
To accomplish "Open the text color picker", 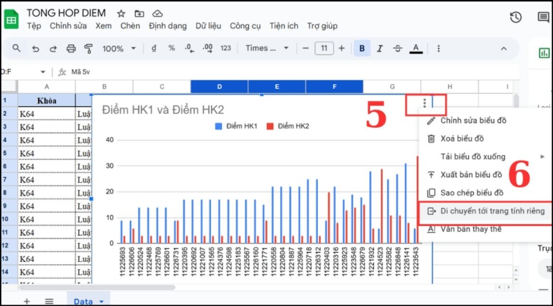I will 416,48.
